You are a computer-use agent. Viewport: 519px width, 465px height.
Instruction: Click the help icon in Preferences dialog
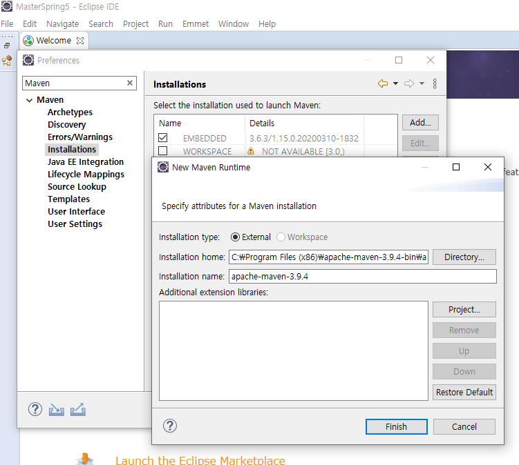click(x=35, y=410)
